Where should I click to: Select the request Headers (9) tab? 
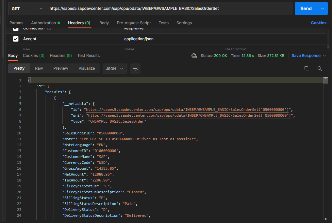79,23
